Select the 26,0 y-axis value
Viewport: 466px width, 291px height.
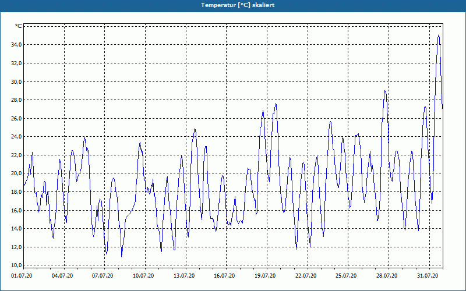click(16, 118)
